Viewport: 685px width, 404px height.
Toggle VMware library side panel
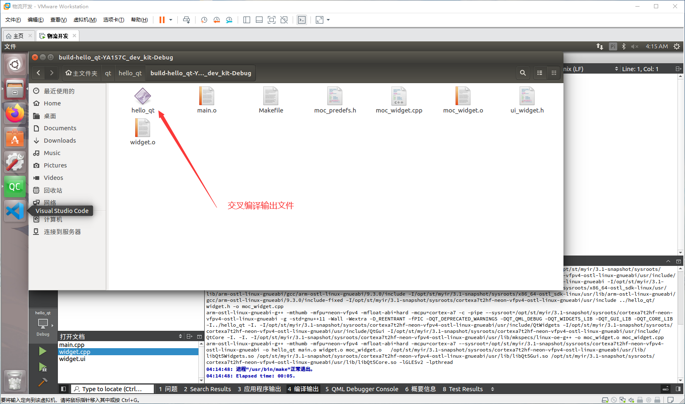point(247,20)
